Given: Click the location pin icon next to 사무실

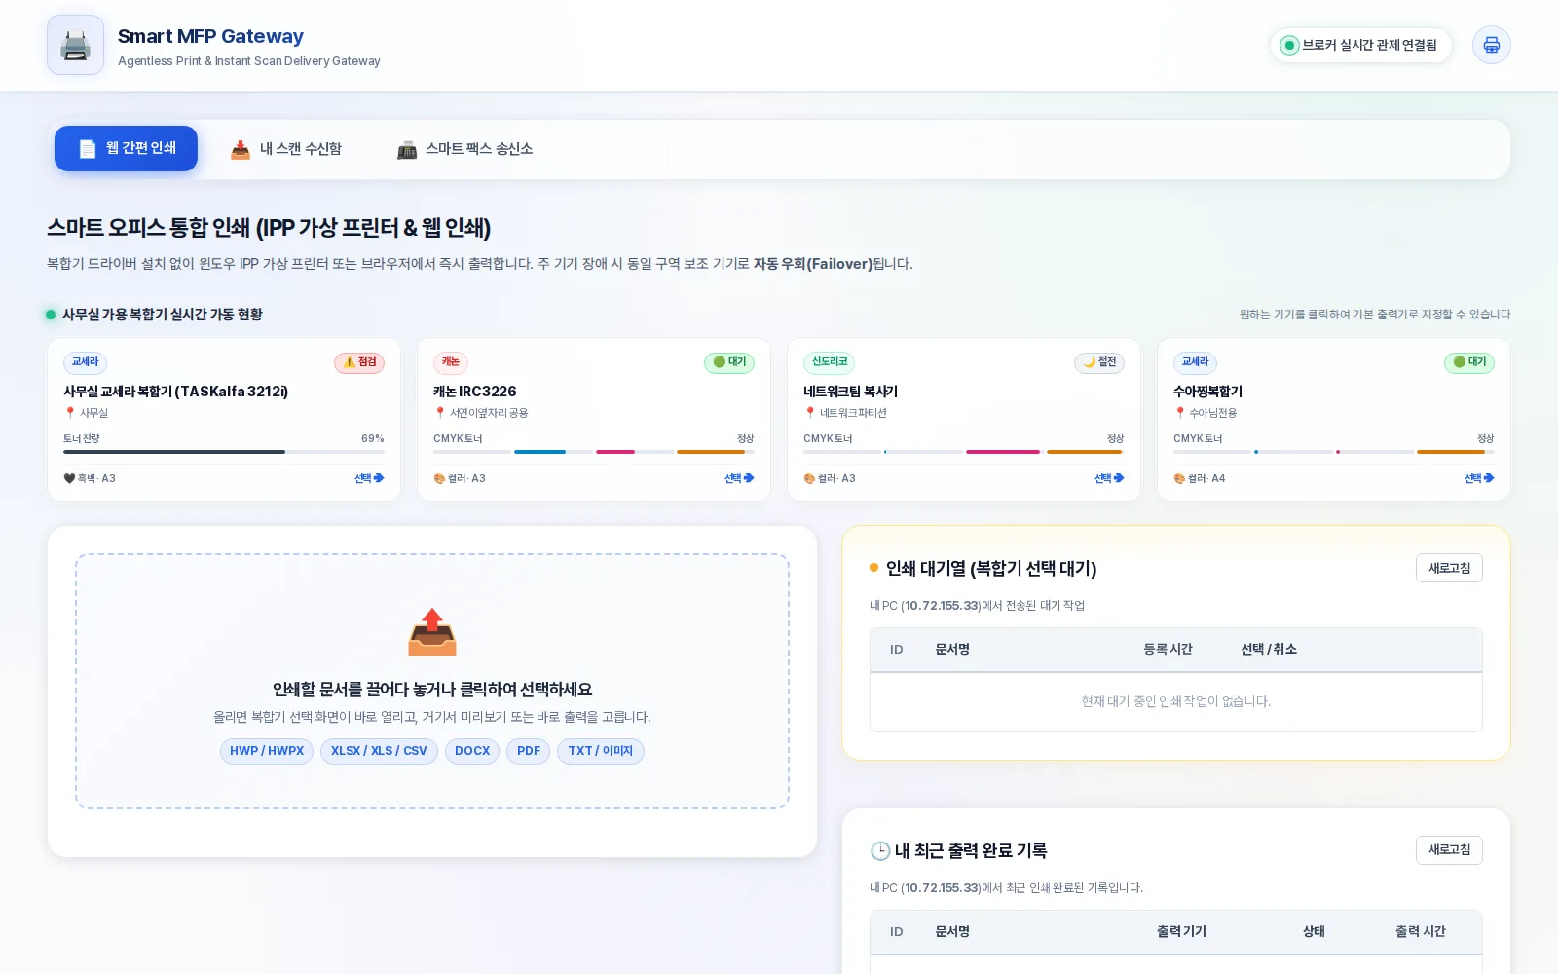Looking at the screenshot, I should [x=70, y=413].
